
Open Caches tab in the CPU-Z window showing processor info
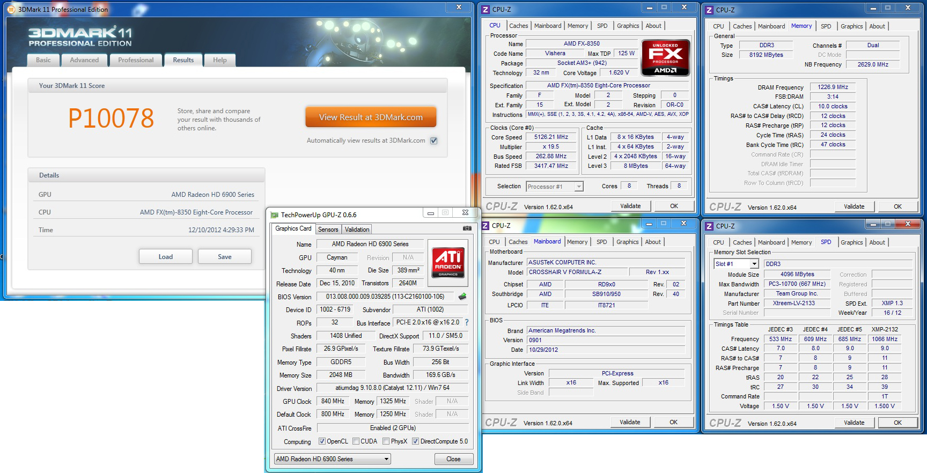(519, 26)
